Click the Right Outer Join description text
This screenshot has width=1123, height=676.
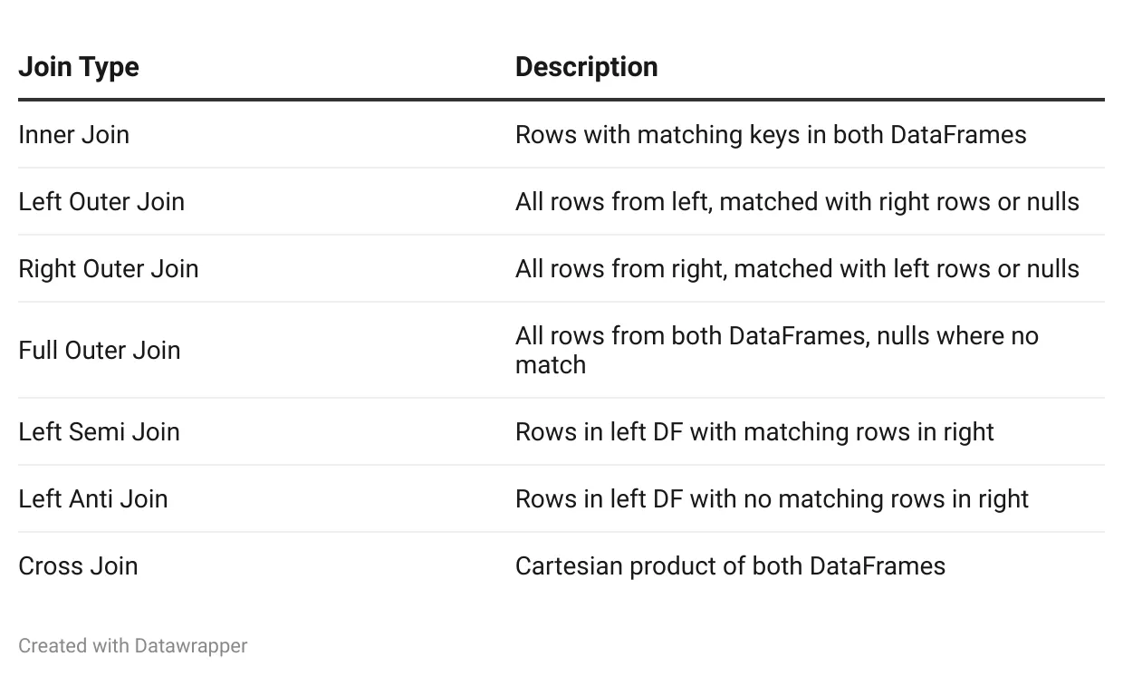pos(797,268)
